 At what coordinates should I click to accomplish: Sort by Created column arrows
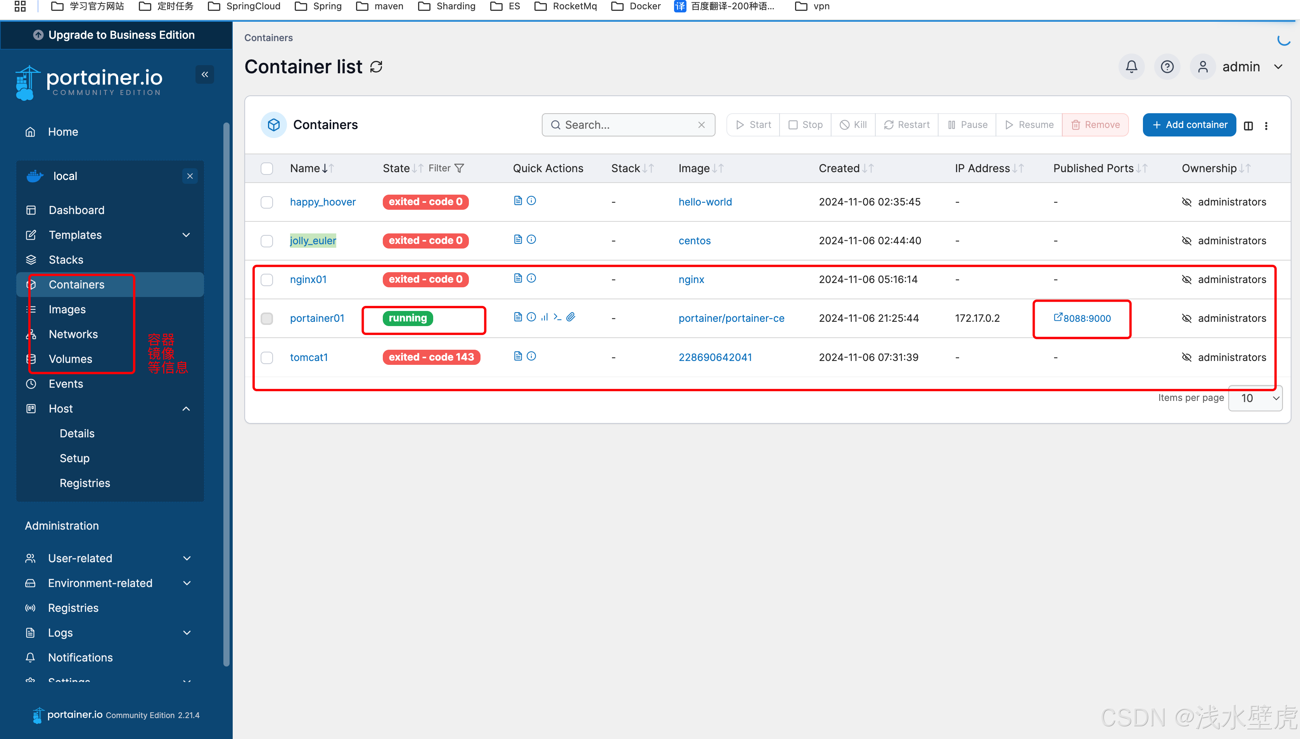tap(868, 168)
